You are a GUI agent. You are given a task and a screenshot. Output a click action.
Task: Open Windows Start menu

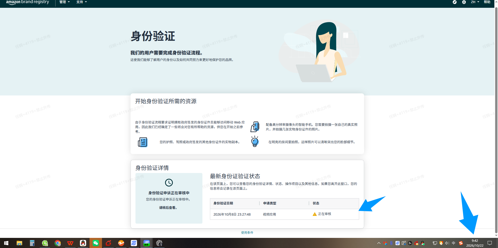click(x=6, y=243)
